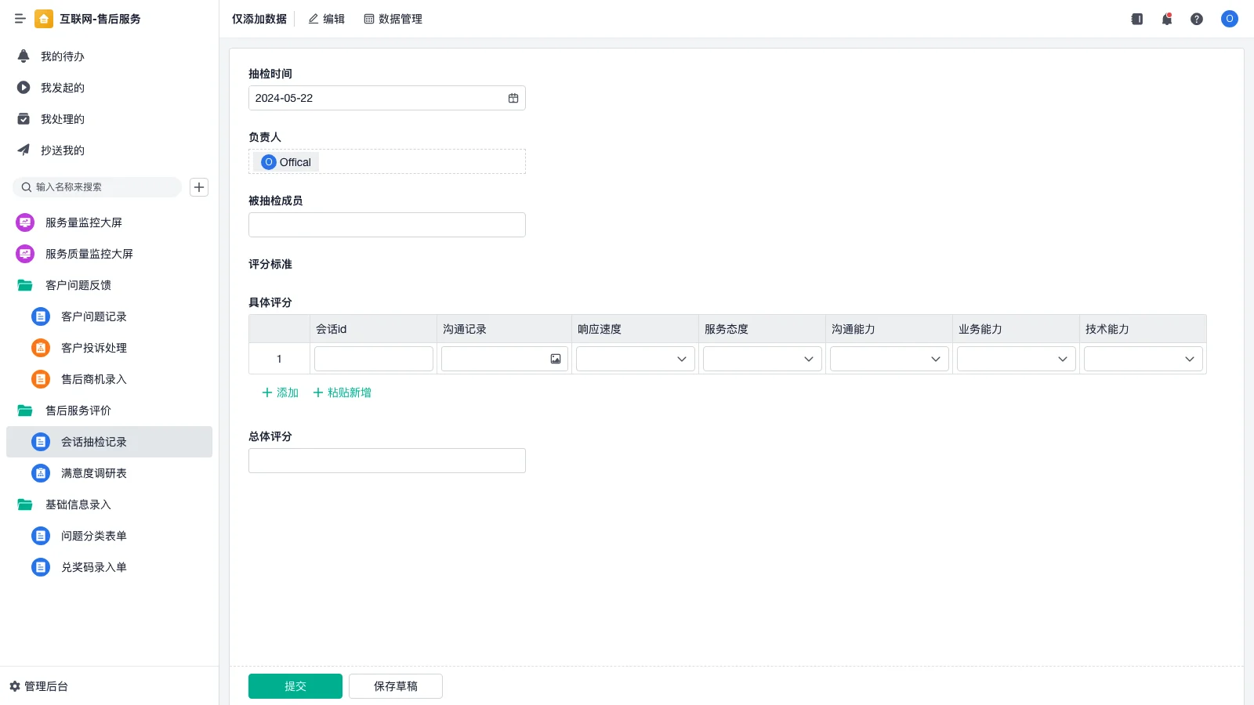
Task: Open the 通讯录 icon in top-right
Action: point(1136,19)
